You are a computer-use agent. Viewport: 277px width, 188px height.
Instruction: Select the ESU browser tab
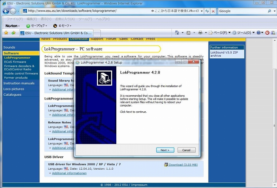coord(56,33)
